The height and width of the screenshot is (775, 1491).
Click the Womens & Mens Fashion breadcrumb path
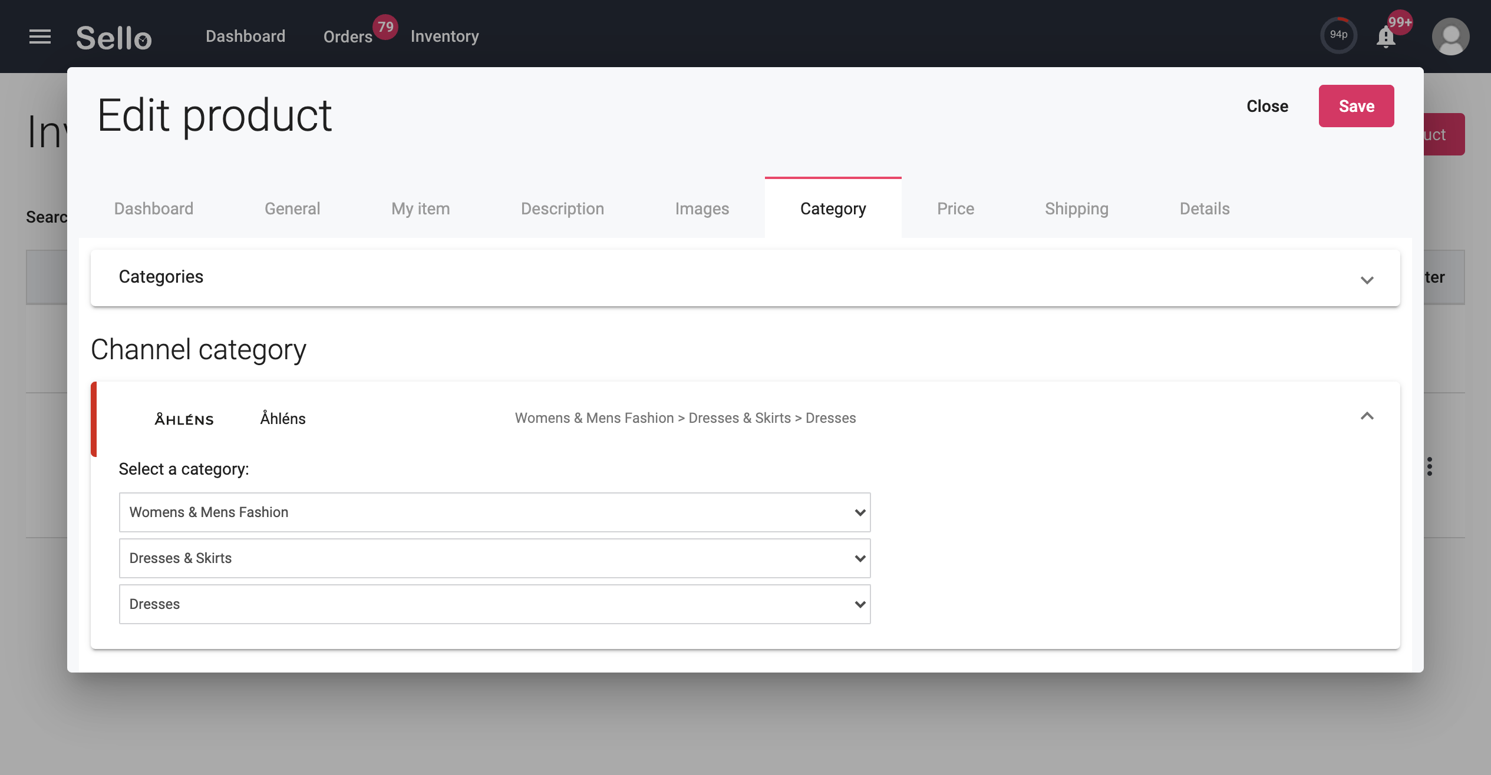point(685,418)
